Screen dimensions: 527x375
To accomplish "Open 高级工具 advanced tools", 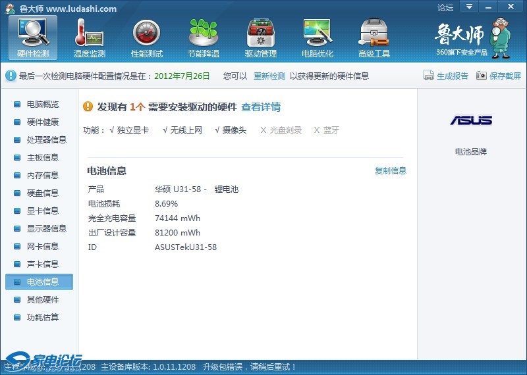I will coord(374,38).
